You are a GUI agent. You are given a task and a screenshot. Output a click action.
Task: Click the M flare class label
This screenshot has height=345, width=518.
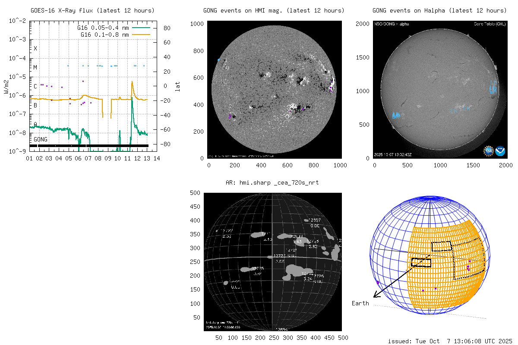35,68
